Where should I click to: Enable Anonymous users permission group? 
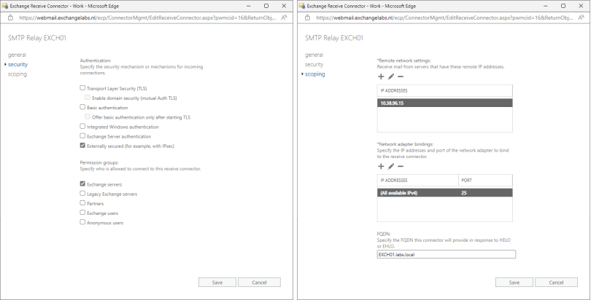82,222
